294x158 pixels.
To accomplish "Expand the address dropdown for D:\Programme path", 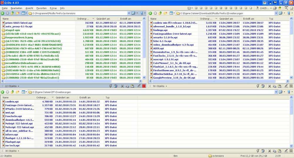I will pos(129,13).
